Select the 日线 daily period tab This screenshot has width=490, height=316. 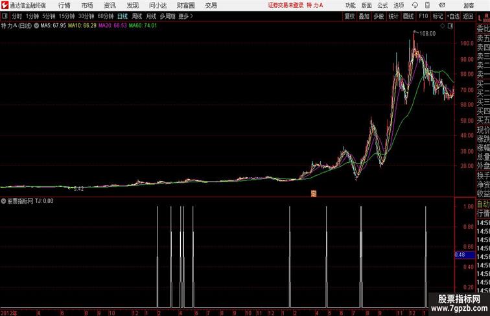[122, 16]
